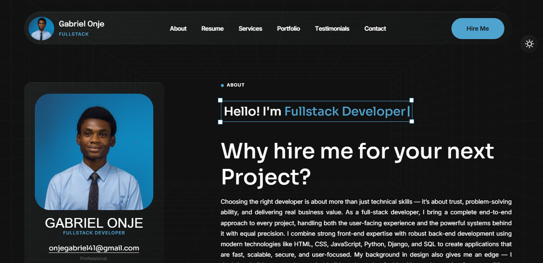Screen dimensions: 543x263
Task: Click the FULLSTACK tagline under the navbar name
Action: tap(74, 34)
